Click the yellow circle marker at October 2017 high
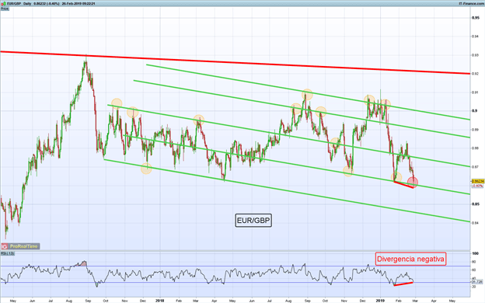Viewport: 485px width, 303px height. 117,103
